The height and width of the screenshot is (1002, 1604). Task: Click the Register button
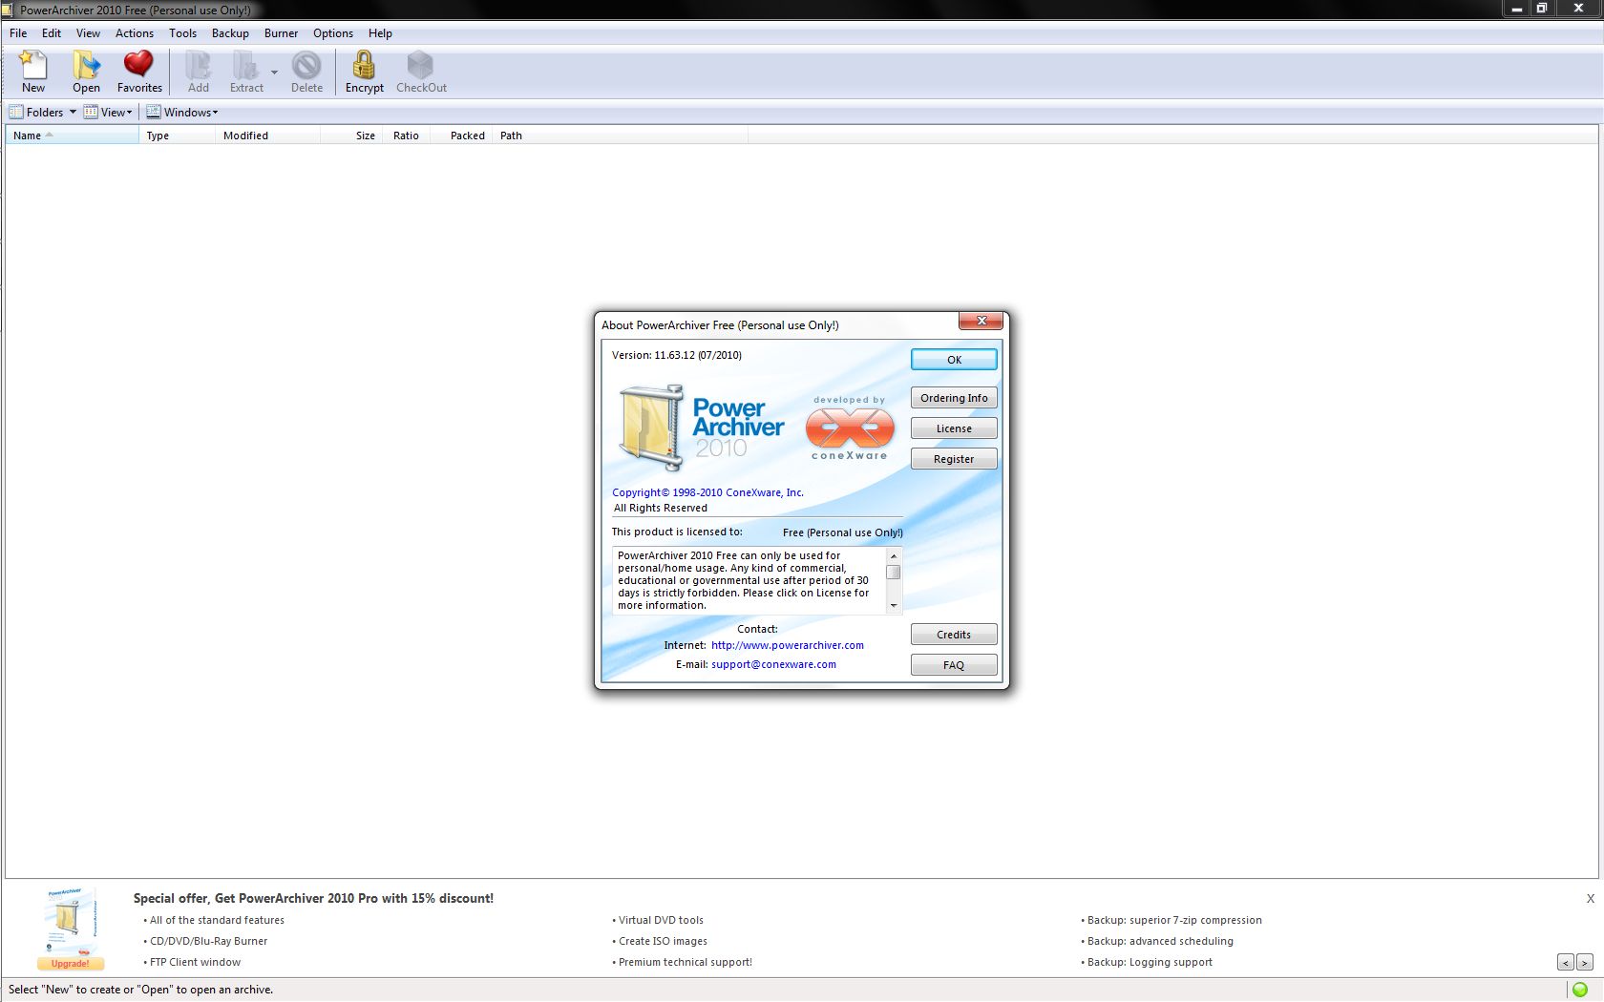tap(954, 459)
